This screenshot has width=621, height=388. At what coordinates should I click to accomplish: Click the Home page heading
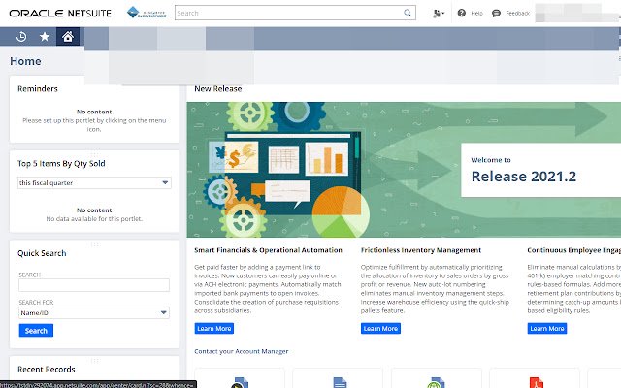pyautogui.click(x=25, y=61)
